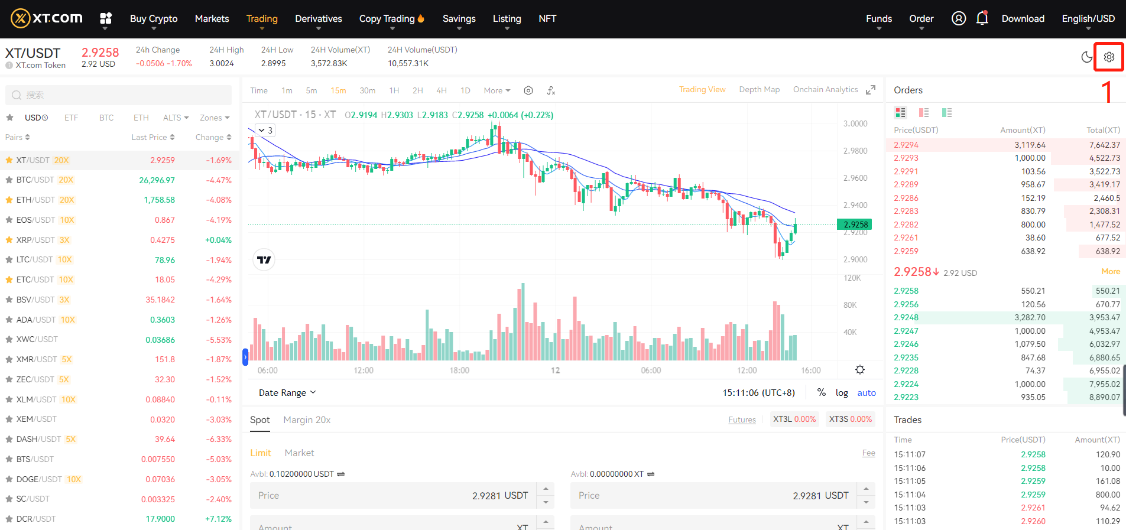Collapse the pairs sidebar with blue handle

tap(245, 356)
